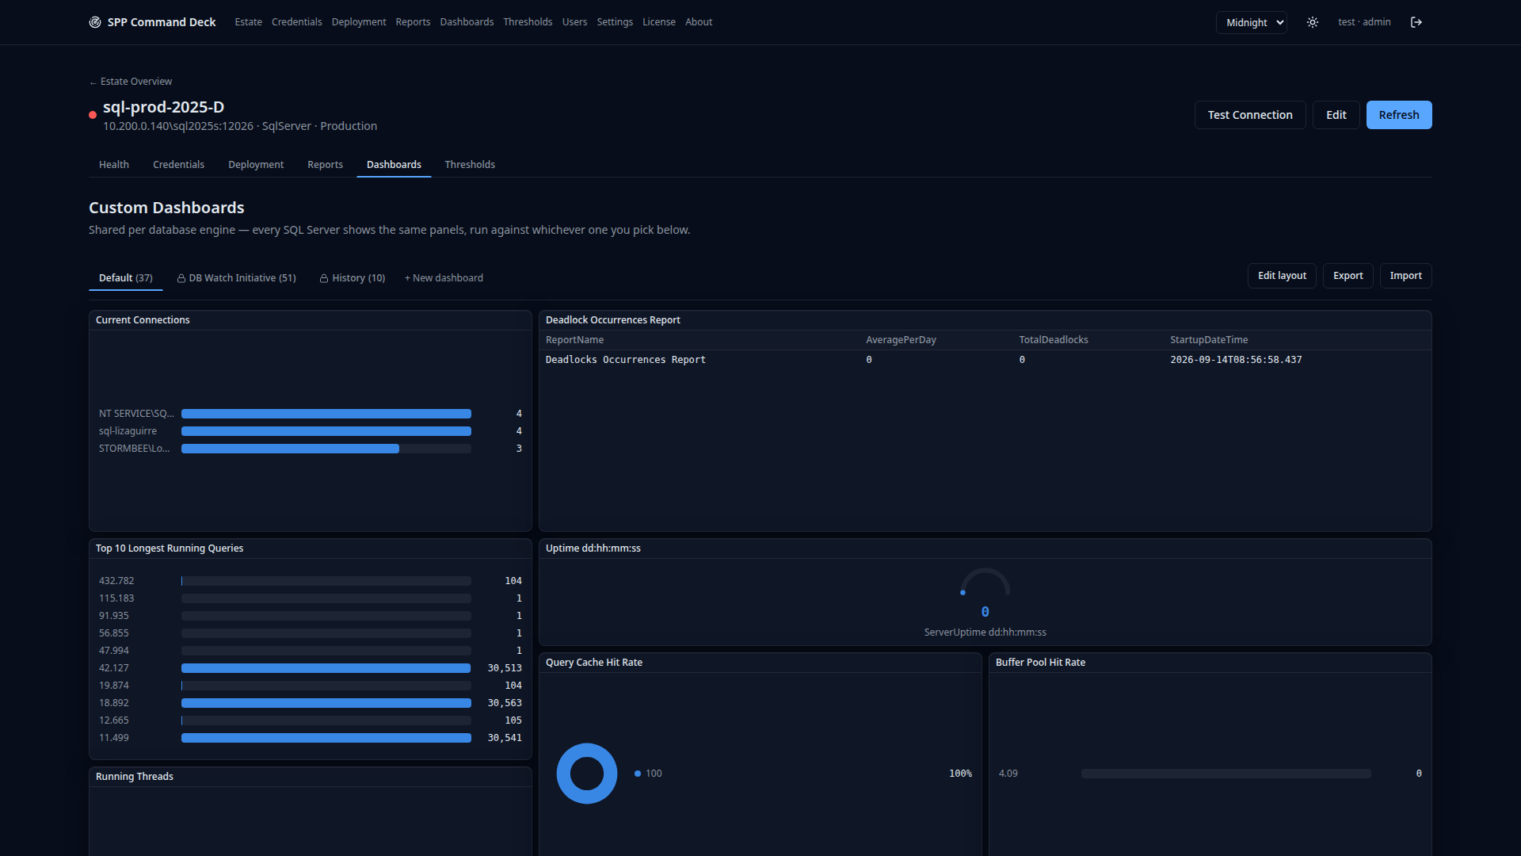Click the Test Connection button

(1250, 115)
